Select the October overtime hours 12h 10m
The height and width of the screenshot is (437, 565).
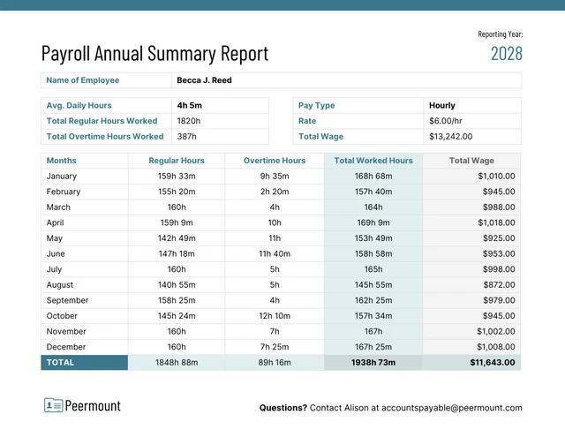[x=275, y=316]
